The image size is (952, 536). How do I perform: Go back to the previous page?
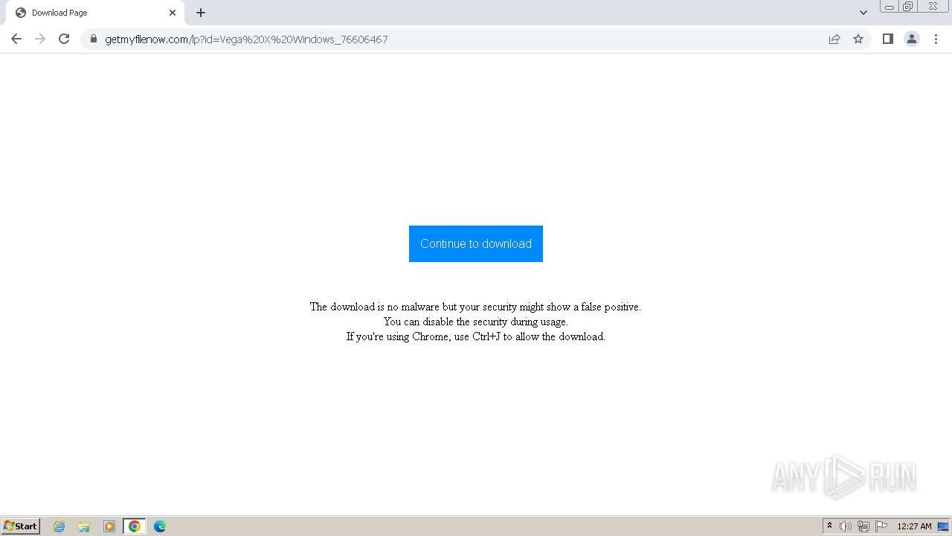pos(16,39)
